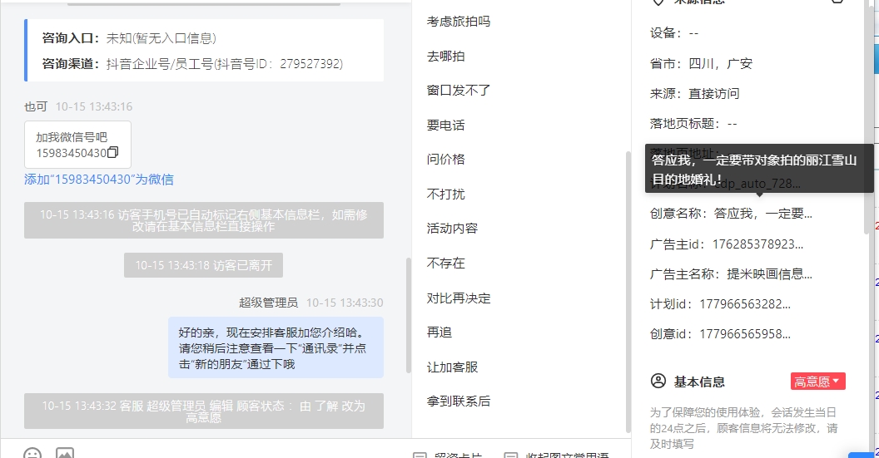The height and width of the screenshot is (458, 879).
Task: Select quick reply 不打扰
Action: click(x=445, y=194)
